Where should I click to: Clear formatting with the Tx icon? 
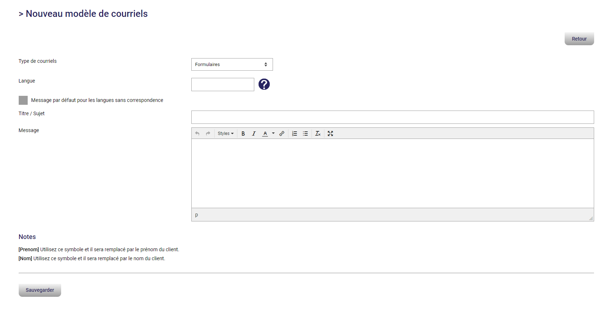coord(318,134)
